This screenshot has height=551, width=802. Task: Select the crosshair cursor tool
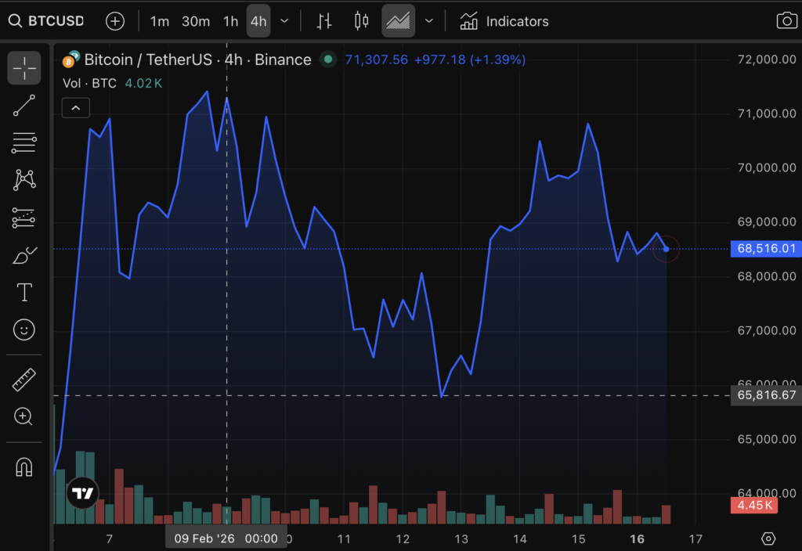(24, 68)
